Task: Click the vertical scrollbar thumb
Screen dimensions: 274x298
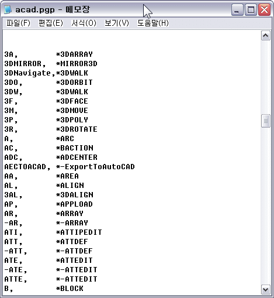Action: pos(266,121)
